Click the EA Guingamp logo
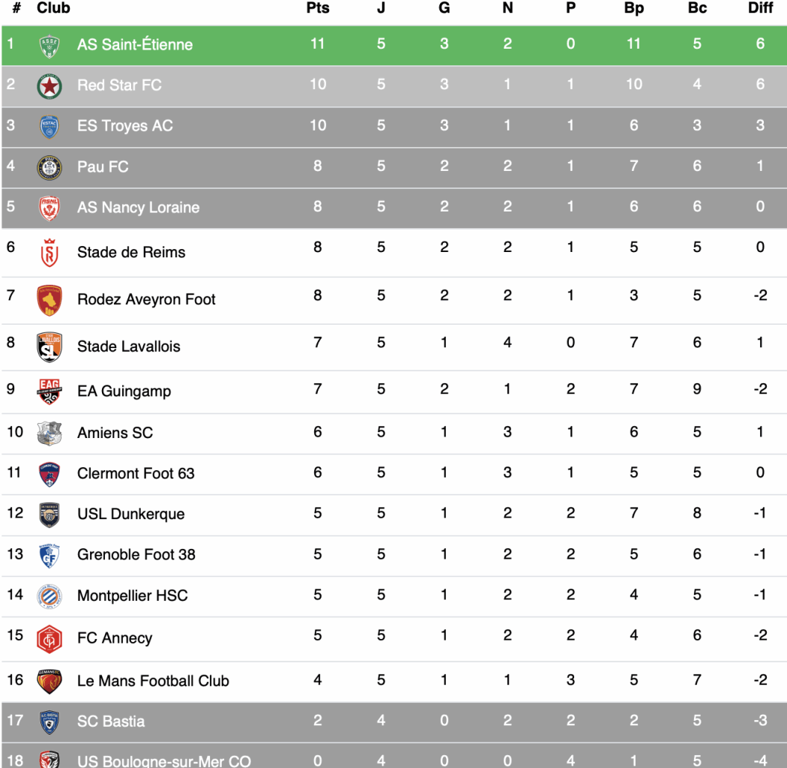787x768 pixels. 49,391
